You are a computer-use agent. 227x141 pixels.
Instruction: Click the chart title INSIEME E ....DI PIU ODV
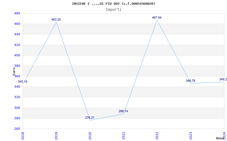113,4
